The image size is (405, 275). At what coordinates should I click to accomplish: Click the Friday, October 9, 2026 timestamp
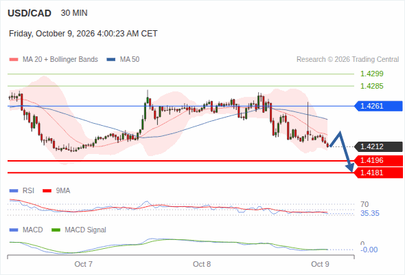coord(83,34)
